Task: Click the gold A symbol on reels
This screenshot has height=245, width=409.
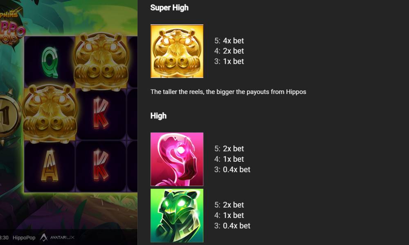Action: [49, 166]
